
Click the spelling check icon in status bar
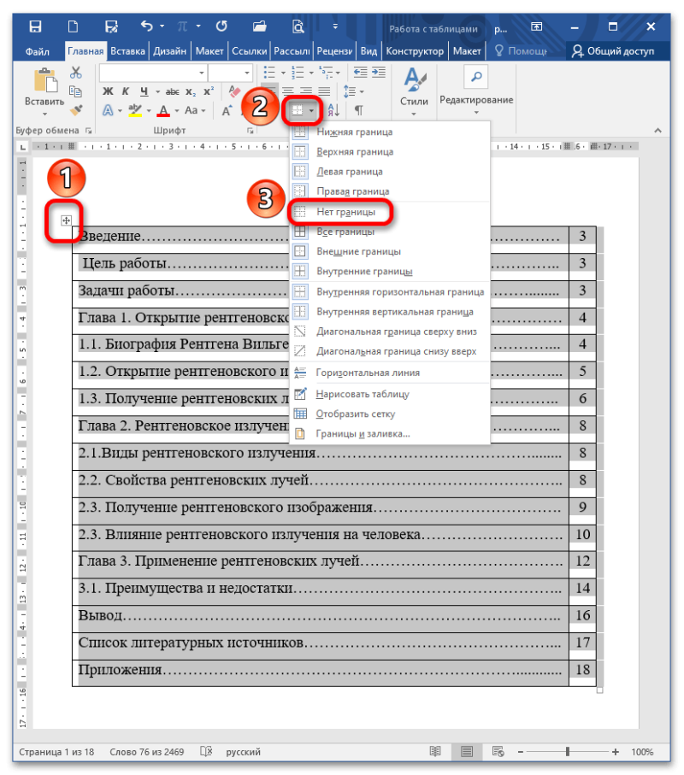pyautogui.click(x=206, y=751)
